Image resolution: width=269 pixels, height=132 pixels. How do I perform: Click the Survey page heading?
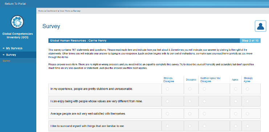pyautogui.click(x=51, y=26)
